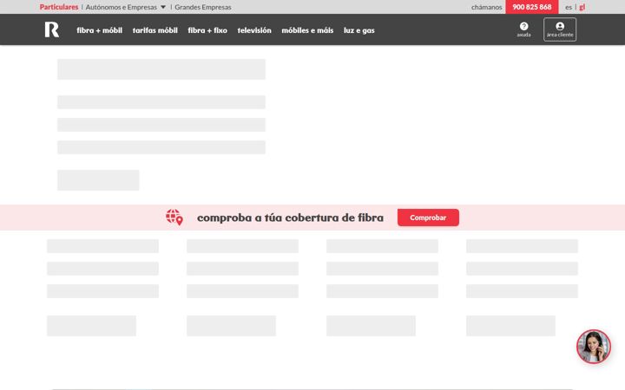625x390 pixels.
Task: Open the televisión menu
Action: coord(254,30)
